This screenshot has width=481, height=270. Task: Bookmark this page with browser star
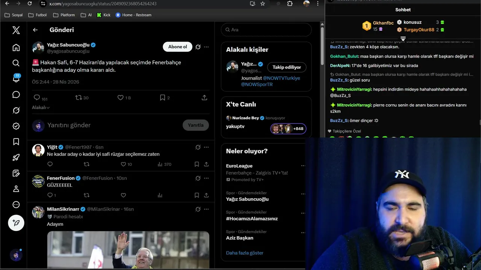pyautogui.click(x=263, y=3)
